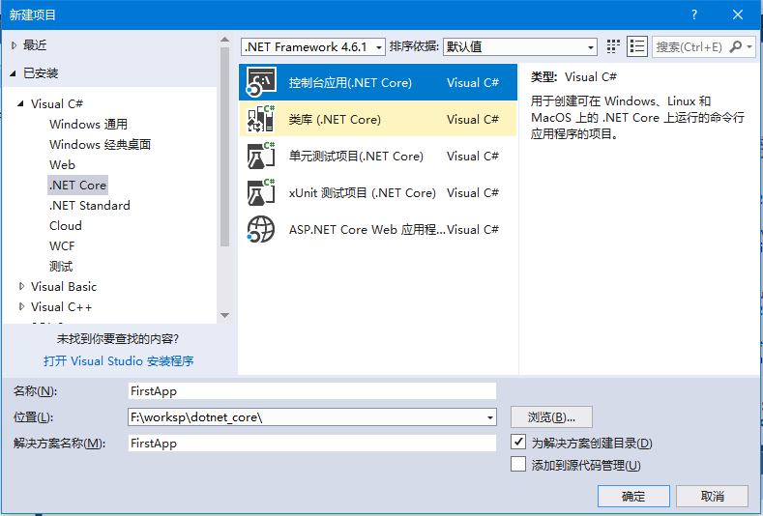The height and width of the screenshot is (516, 763).
Task: Uncheck 为解决方案创建目录 checkbox
Action: (x=518, y=443)
